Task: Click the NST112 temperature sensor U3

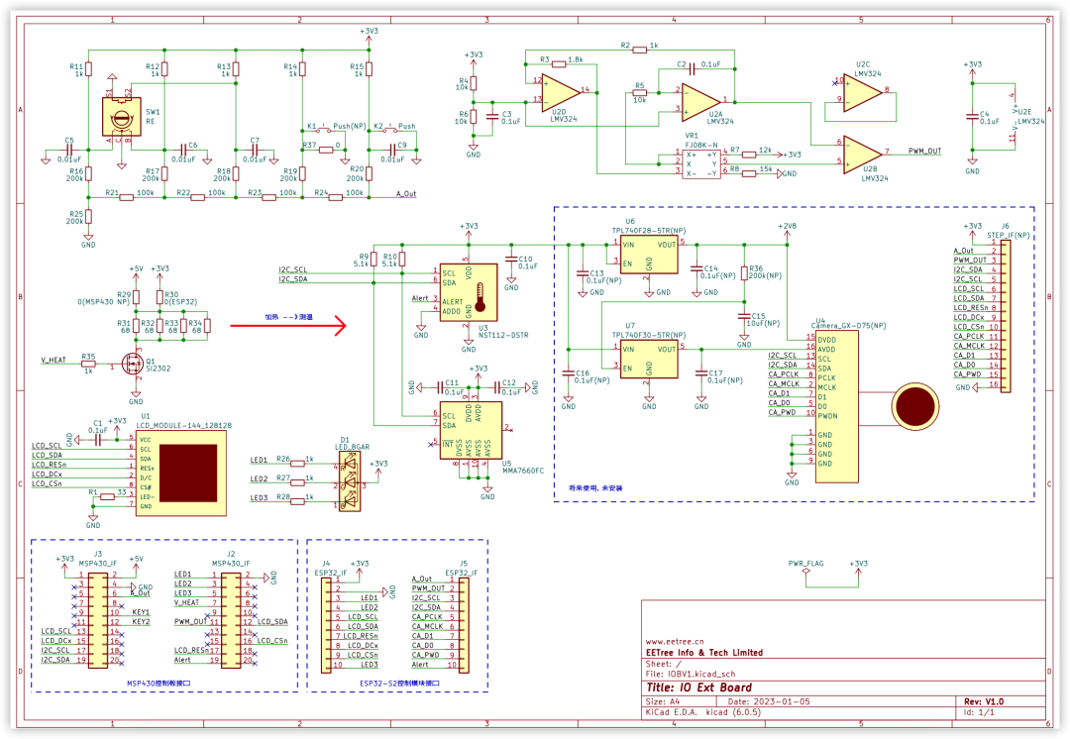Action: (x=468, y=293)
